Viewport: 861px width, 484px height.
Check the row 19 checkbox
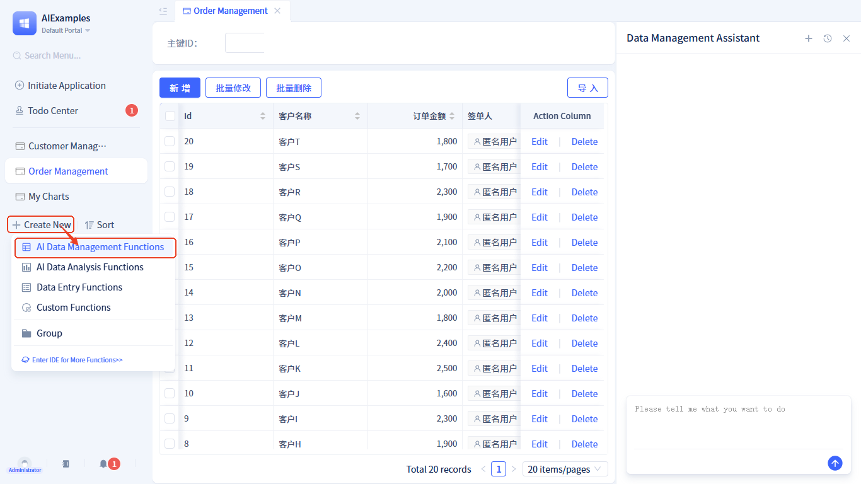click(x=170, y=166)
